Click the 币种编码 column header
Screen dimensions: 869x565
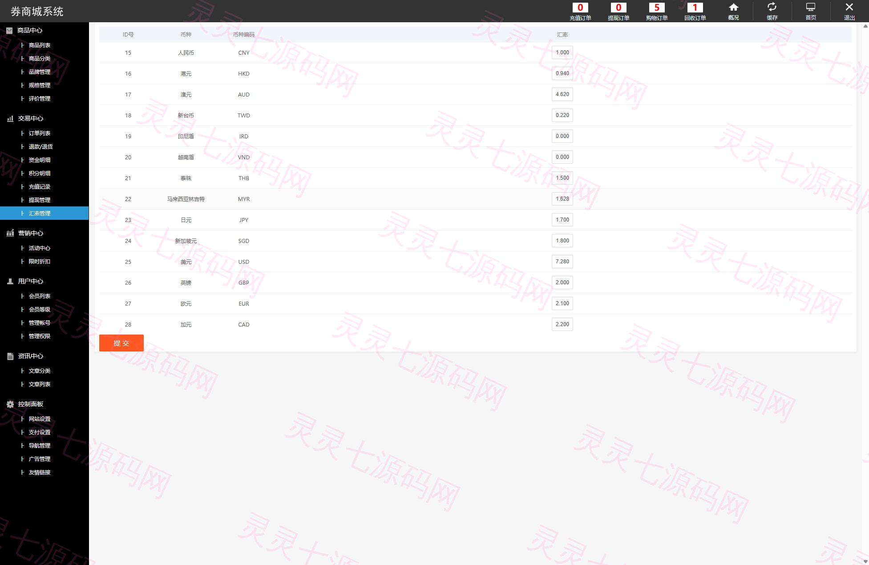[x=244, y=35]
